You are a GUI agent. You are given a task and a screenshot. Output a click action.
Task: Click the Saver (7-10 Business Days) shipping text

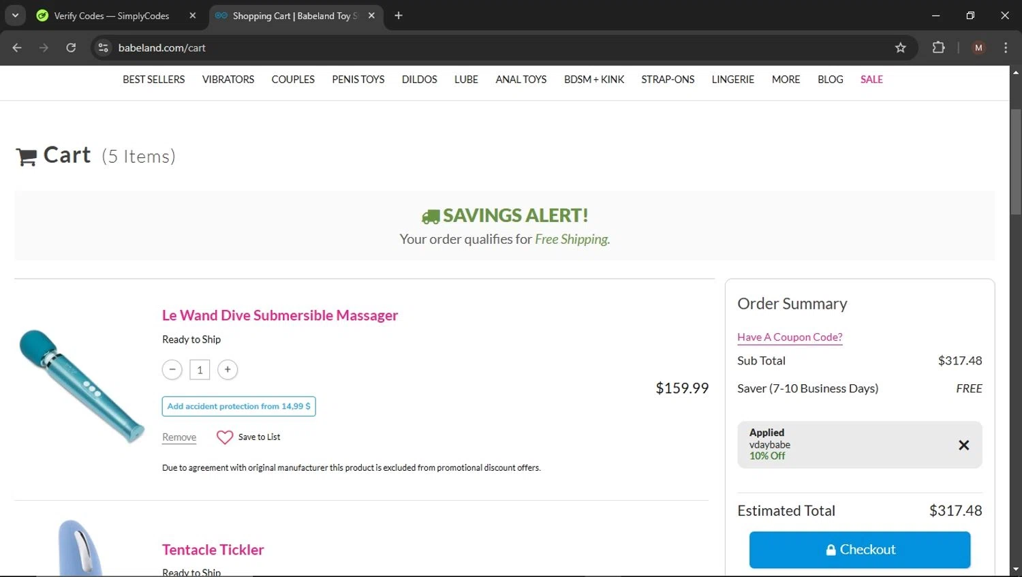pos(808,388)
